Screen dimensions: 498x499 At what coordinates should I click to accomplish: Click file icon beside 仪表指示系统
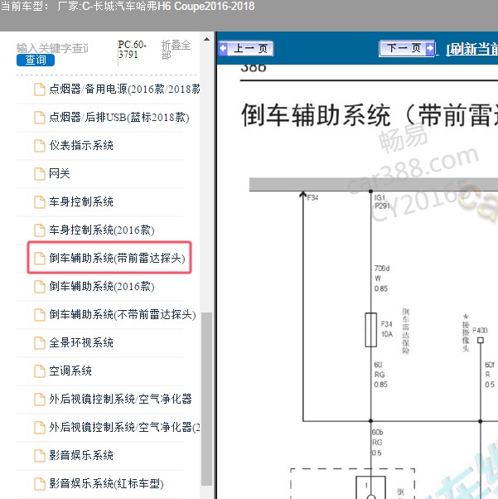tap(40, 146)
